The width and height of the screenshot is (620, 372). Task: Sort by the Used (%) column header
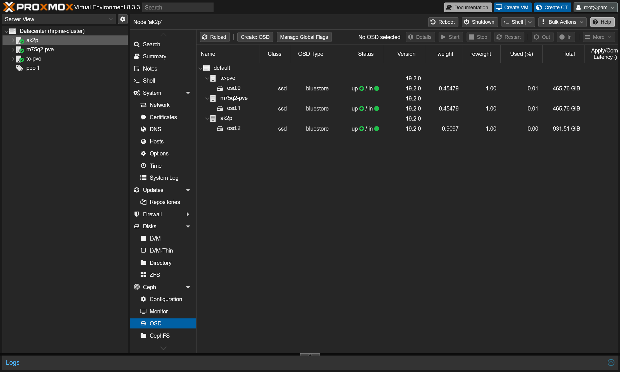[521, 54]
